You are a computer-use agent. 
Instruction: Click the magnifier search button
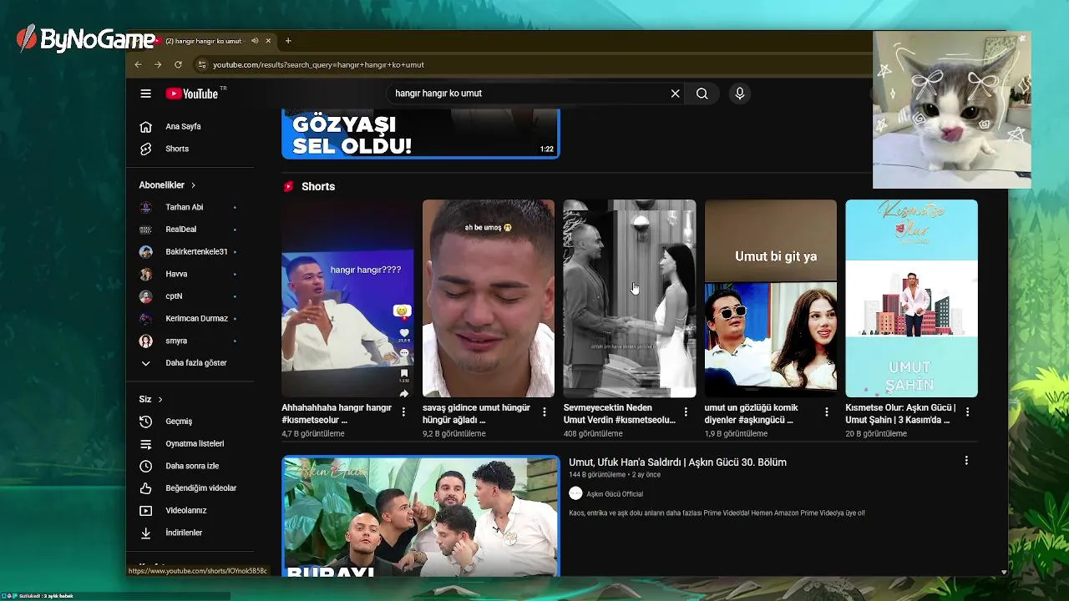pyautogui.click(x=702, y=93)
